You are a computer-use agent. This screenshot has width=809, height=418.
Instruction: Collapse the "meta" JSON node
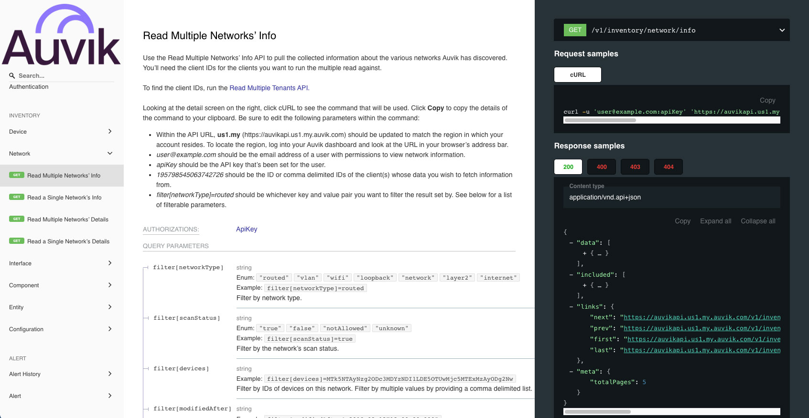point(571,371)
